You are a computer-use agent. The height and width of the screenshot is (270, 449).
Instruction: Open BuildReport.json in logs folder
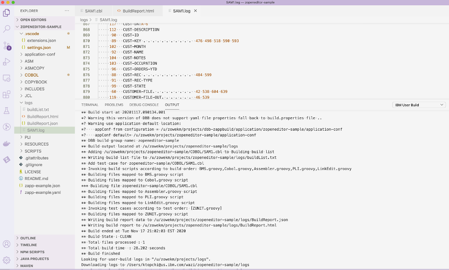45,124
